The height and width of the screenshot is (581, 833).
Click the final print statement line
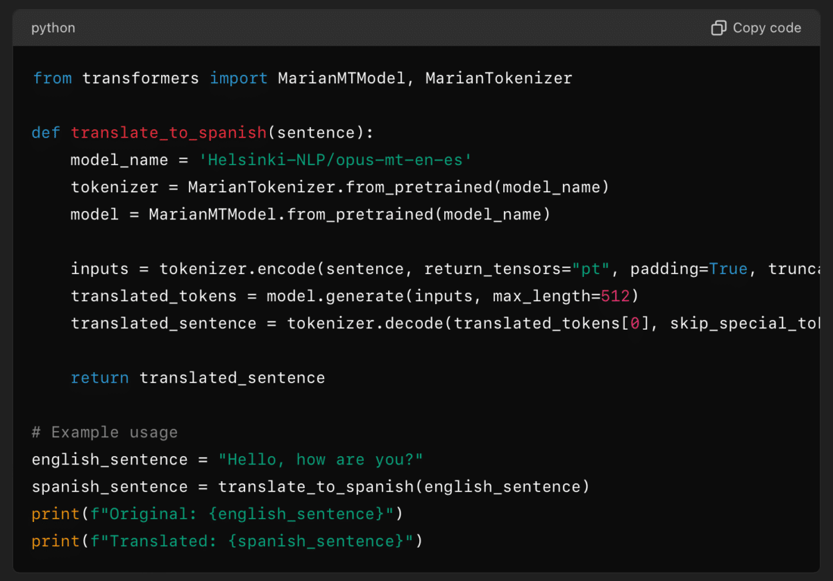[x=226, y=541]
